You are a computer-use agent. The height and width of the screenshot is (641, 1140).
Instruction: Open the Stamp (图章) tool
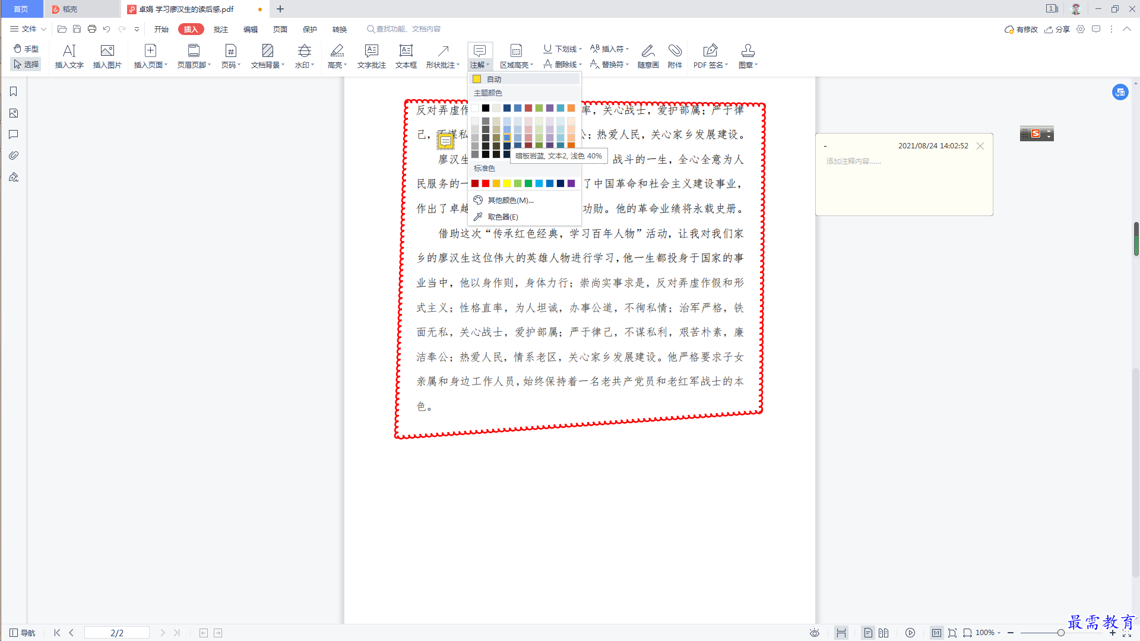coord(748,56)
